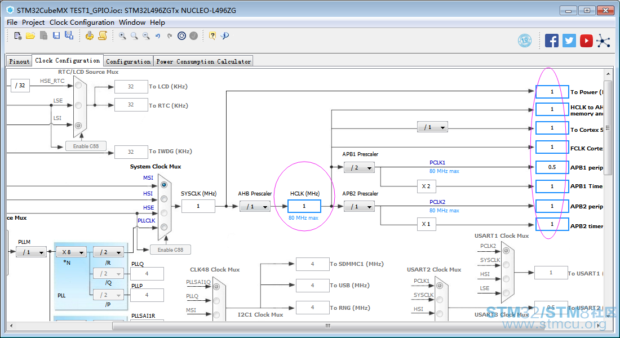The height and width of the screenshot is (338, 620).
Task: Open the About info icon
Action: click(224, 36)
